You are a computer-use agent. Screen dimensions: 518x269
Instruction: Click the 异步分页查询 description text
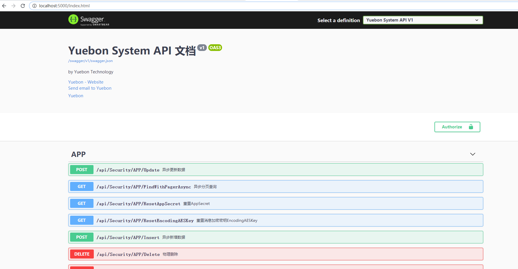[x=205, y=187]
